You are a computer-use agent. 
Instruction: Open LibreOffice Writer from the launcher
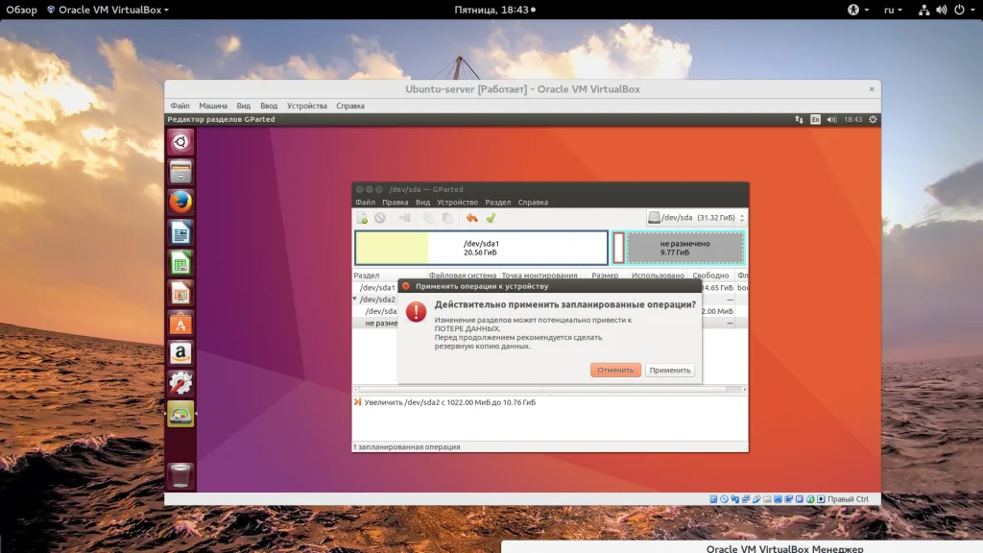(x=180, y=232)
